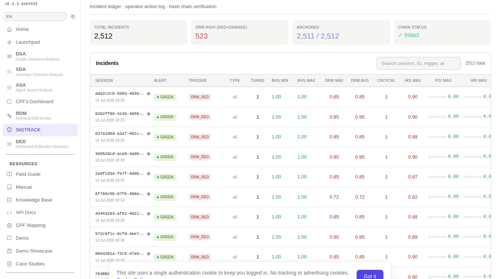
Task: Open the ASA Agent Swarm Analysis icon
Action: tap(9, 87)
